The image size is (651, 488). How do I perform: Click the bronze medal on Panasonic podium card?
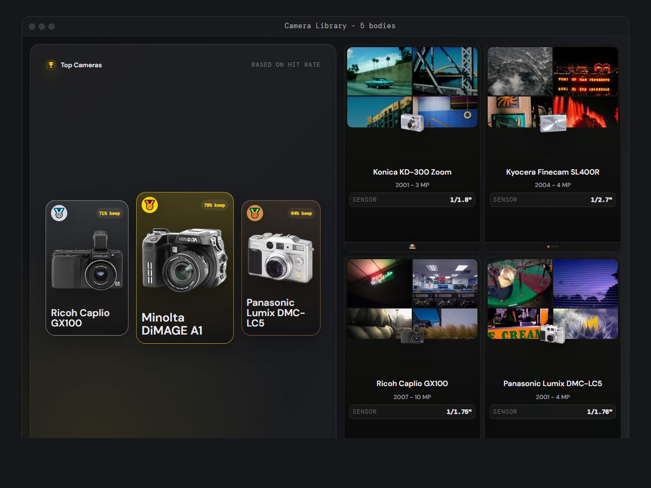click(255, 213)
